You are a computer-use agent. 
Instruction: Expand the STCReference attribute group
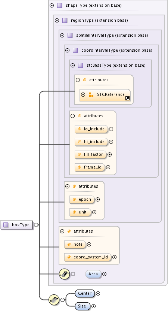tap(83, 95)
